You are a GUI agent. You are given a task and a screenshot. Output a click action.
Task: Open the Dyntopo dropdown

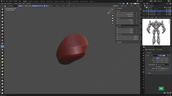126,6
